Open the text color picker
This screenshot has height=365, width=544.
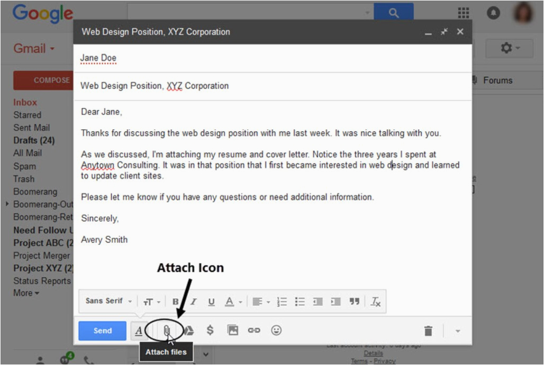coord(232,301)
